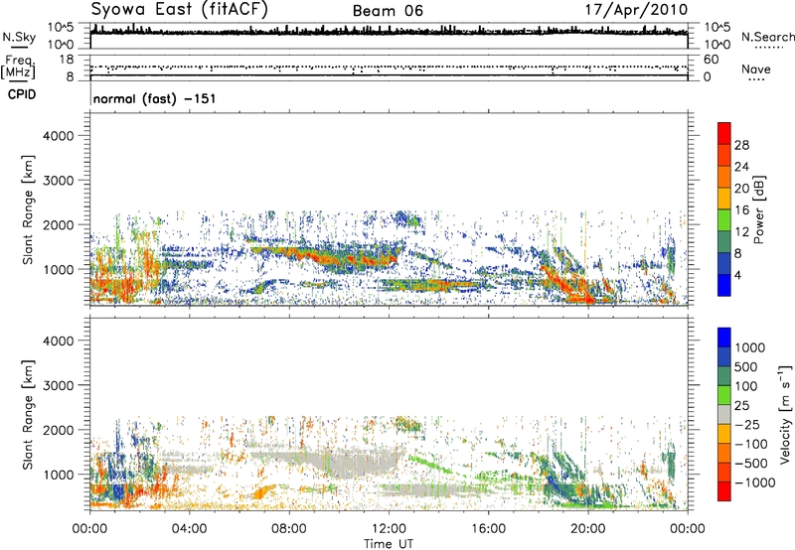Click the "4" tick on Power colorbar
The image size is (795, 550).
click(738, 275)
